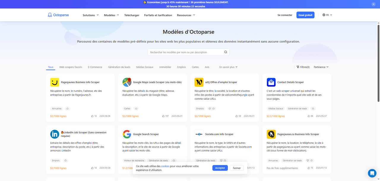Click the like icon on Pagesjaunes.fr card

click(x=92, y=116)
